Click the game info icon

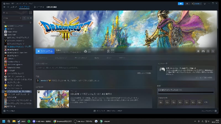[208, 51]
